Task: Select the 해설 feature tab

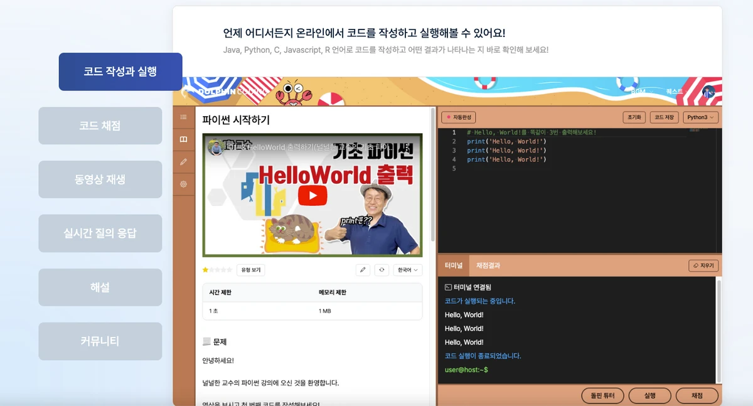Action: click(100, 287)
